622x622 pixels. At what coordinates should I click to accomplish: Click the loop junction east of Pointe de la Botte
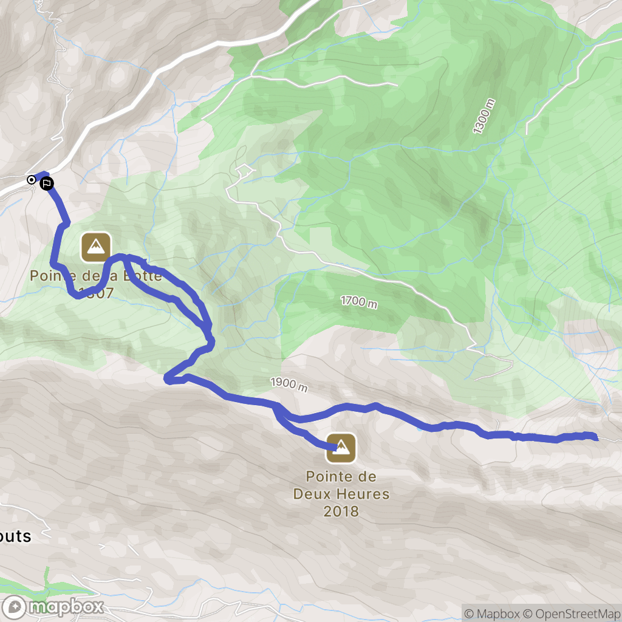(x=125, y=259)
